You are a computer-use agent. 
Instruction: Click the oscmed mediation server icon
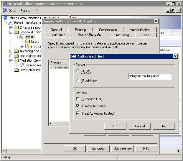point(22,65)
